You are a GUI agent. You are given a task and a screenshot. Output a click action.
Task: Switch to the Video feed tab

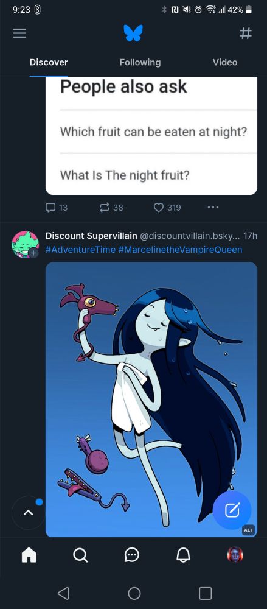coord(225,62)
